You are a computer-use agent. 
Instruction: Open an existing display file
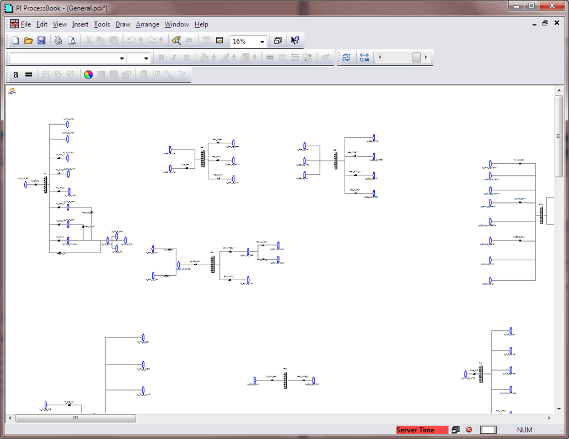coord(28,40)
